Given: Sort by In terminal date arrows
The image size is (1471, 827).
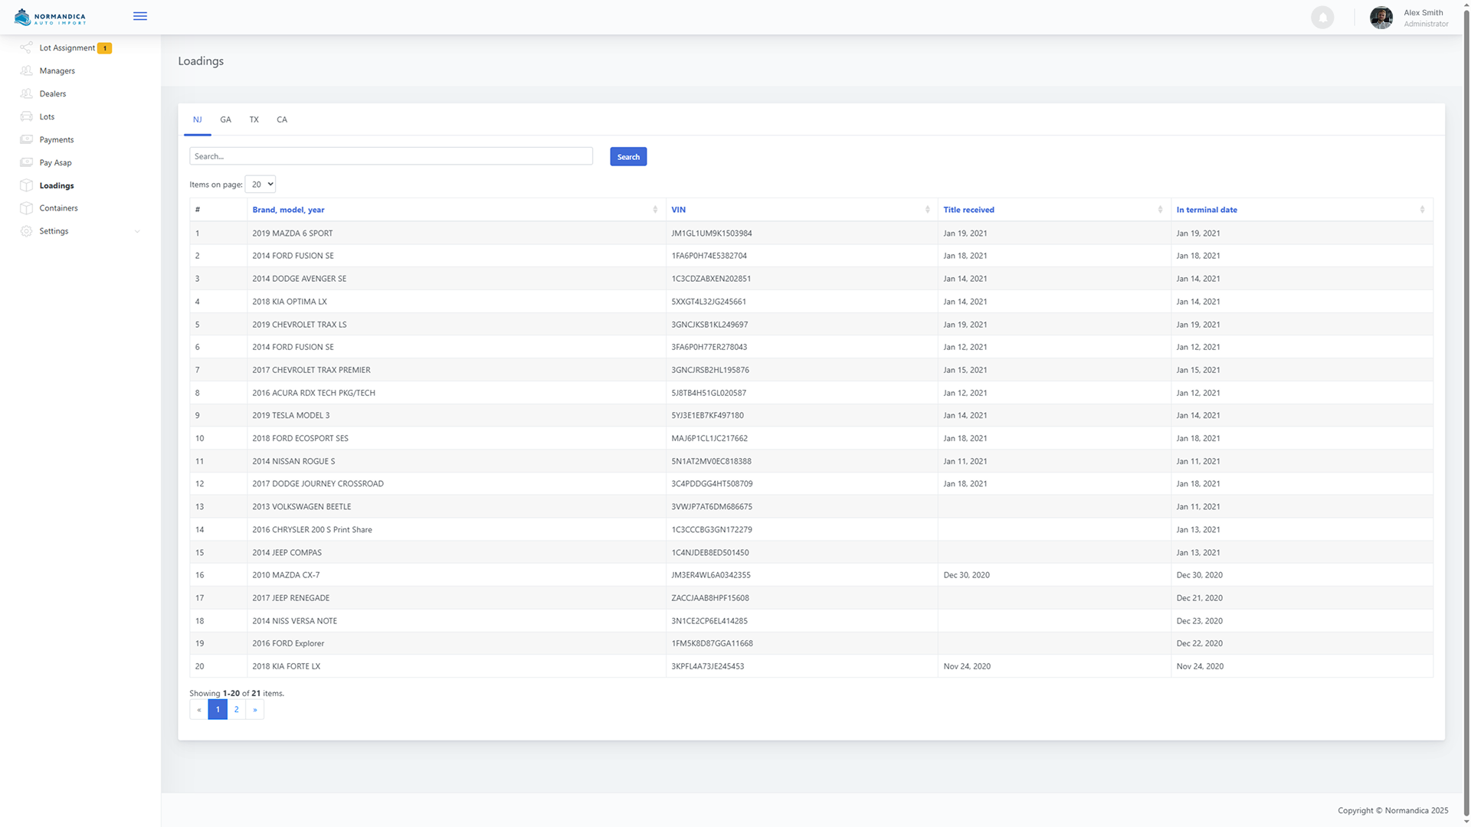Looking at the screenshot, I should click(x=1422, y=210).
